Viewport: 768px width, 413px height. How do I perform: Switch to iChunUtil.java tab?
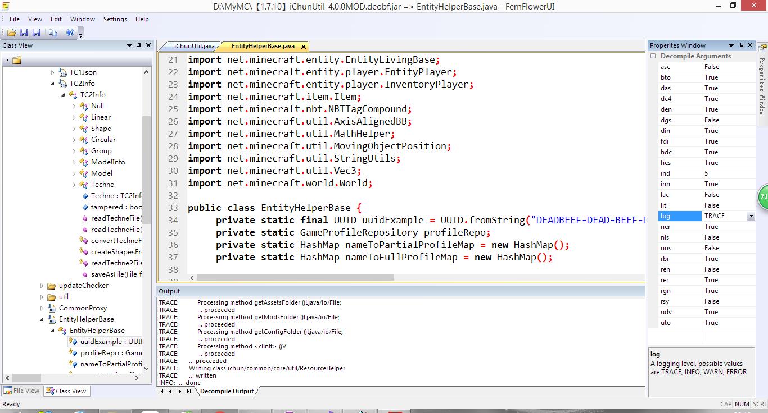[x=194, y=46]
